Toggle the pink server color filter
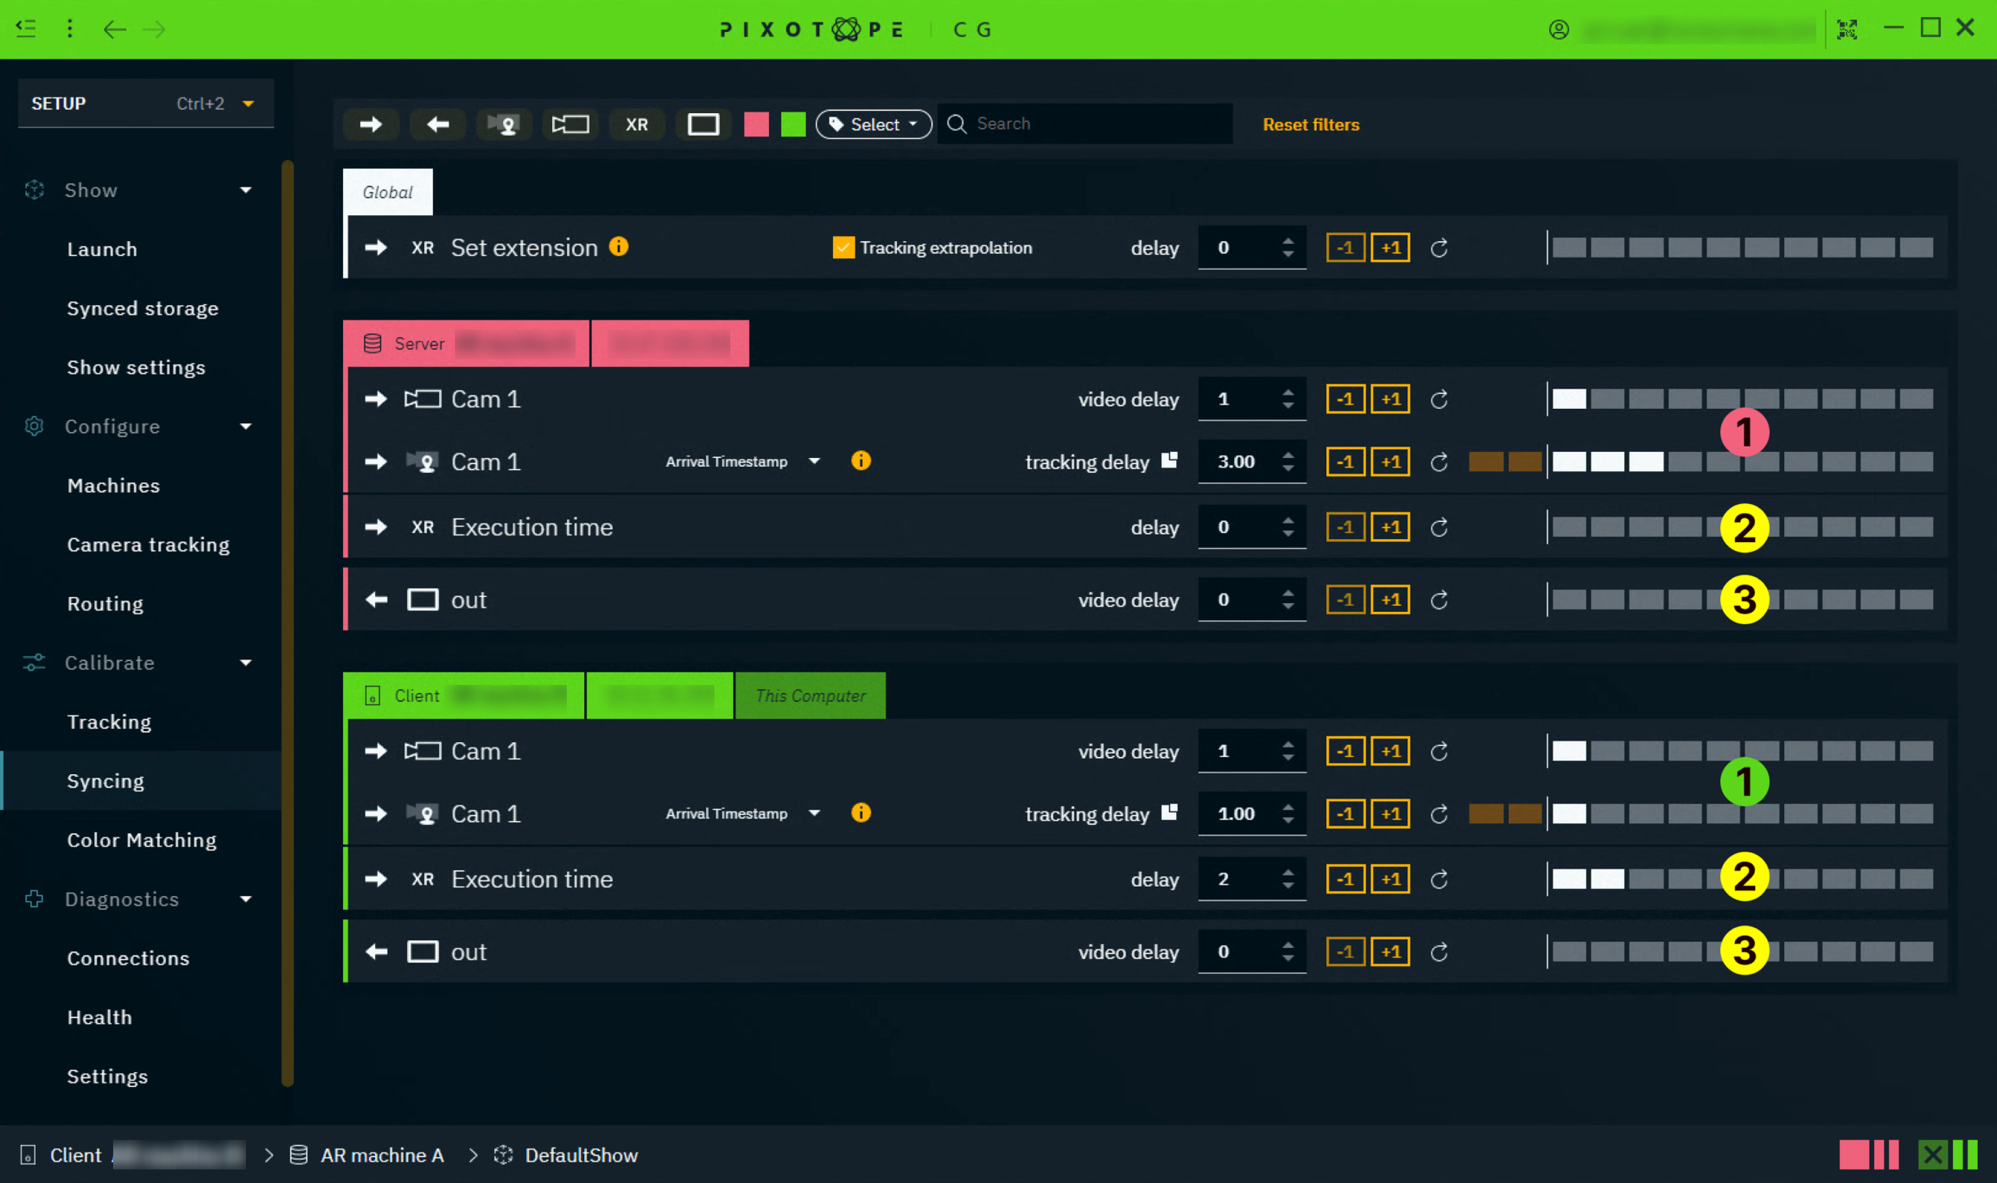 click(756, 124)
